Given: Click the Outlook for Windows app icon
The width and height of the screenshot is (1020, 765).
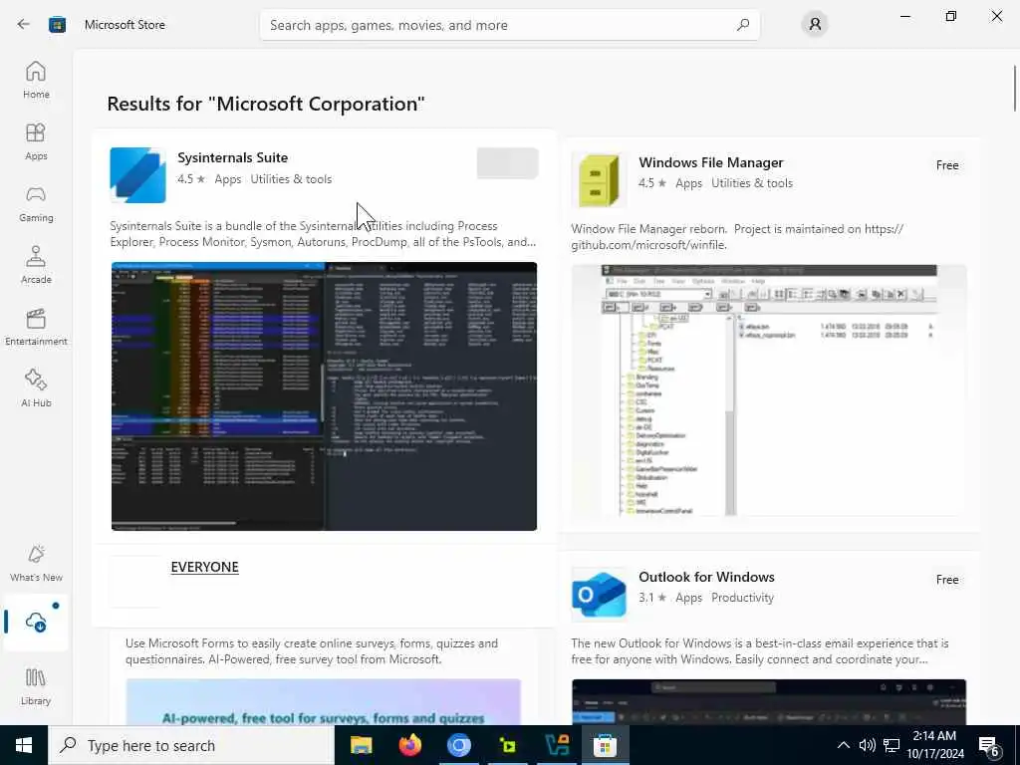Looking at the screenshot, I should (599, 594).
